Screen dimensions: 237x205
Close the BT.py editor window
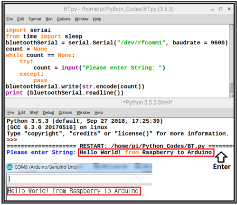pos(229,9)
